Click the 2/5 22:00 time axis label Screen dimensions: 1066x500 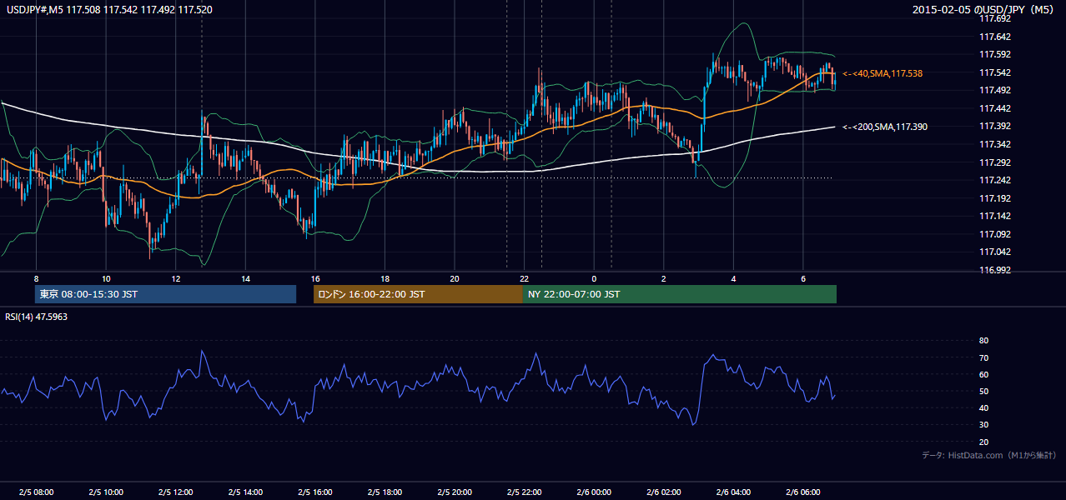pos(524,492)
